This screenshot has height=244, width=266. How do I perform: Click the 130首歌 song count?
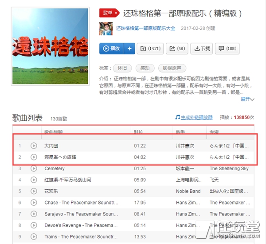tap(59, 119)
